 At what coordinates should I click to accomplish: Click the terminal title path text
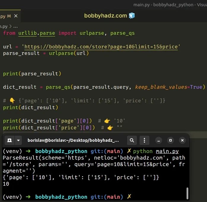pos(73,140)
